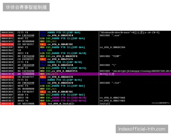171x136 pixels.
Task: Select comment Install in last row
Action: [105, 104]
